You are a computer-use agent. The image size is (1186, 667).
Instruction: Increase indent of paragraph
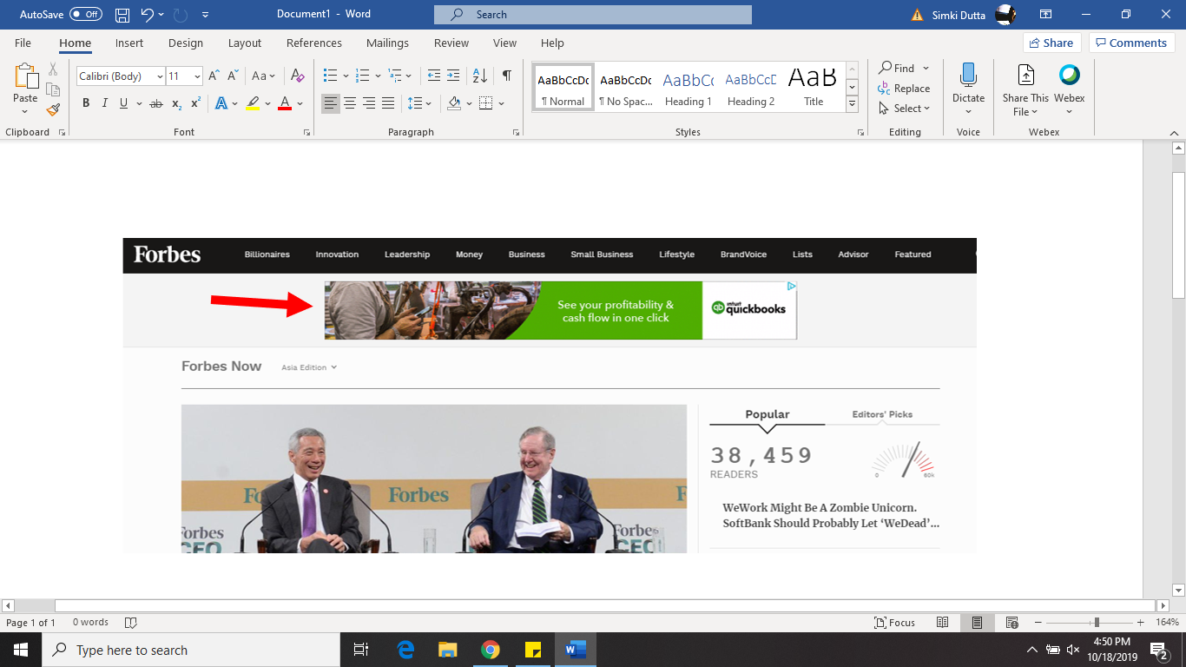pyautogui.click(x=453, y=76)
